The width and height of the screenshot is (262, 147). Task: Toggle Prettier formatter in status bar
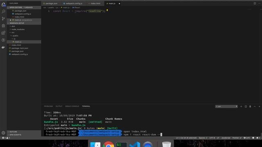[237, 138]
